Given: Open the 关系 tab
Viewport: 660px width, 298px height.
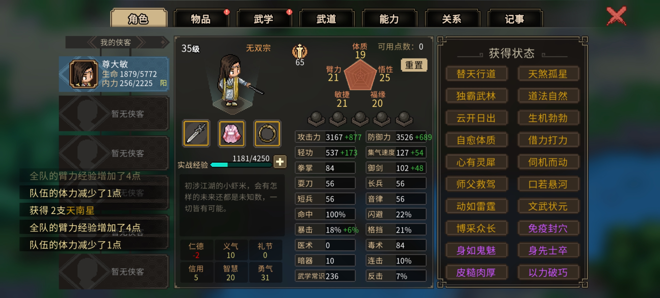Looking at the screenshot, I should click(452, 19).
